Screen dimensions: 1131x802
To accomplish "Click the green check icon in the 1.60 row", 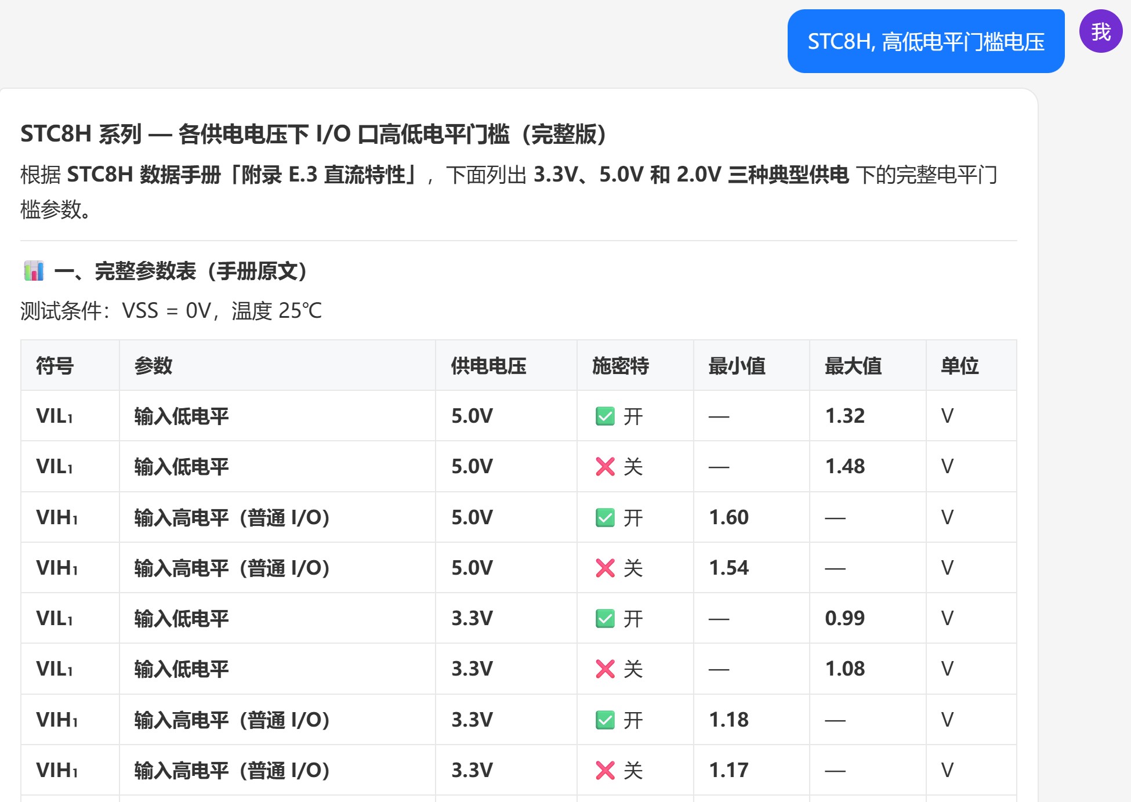I will pyautogui.click(x=605, y=517).
